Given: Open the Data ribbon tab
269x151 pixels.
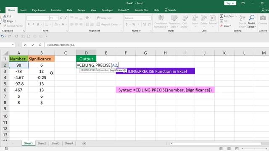Looking at the screenshot, I should point(69,10).
